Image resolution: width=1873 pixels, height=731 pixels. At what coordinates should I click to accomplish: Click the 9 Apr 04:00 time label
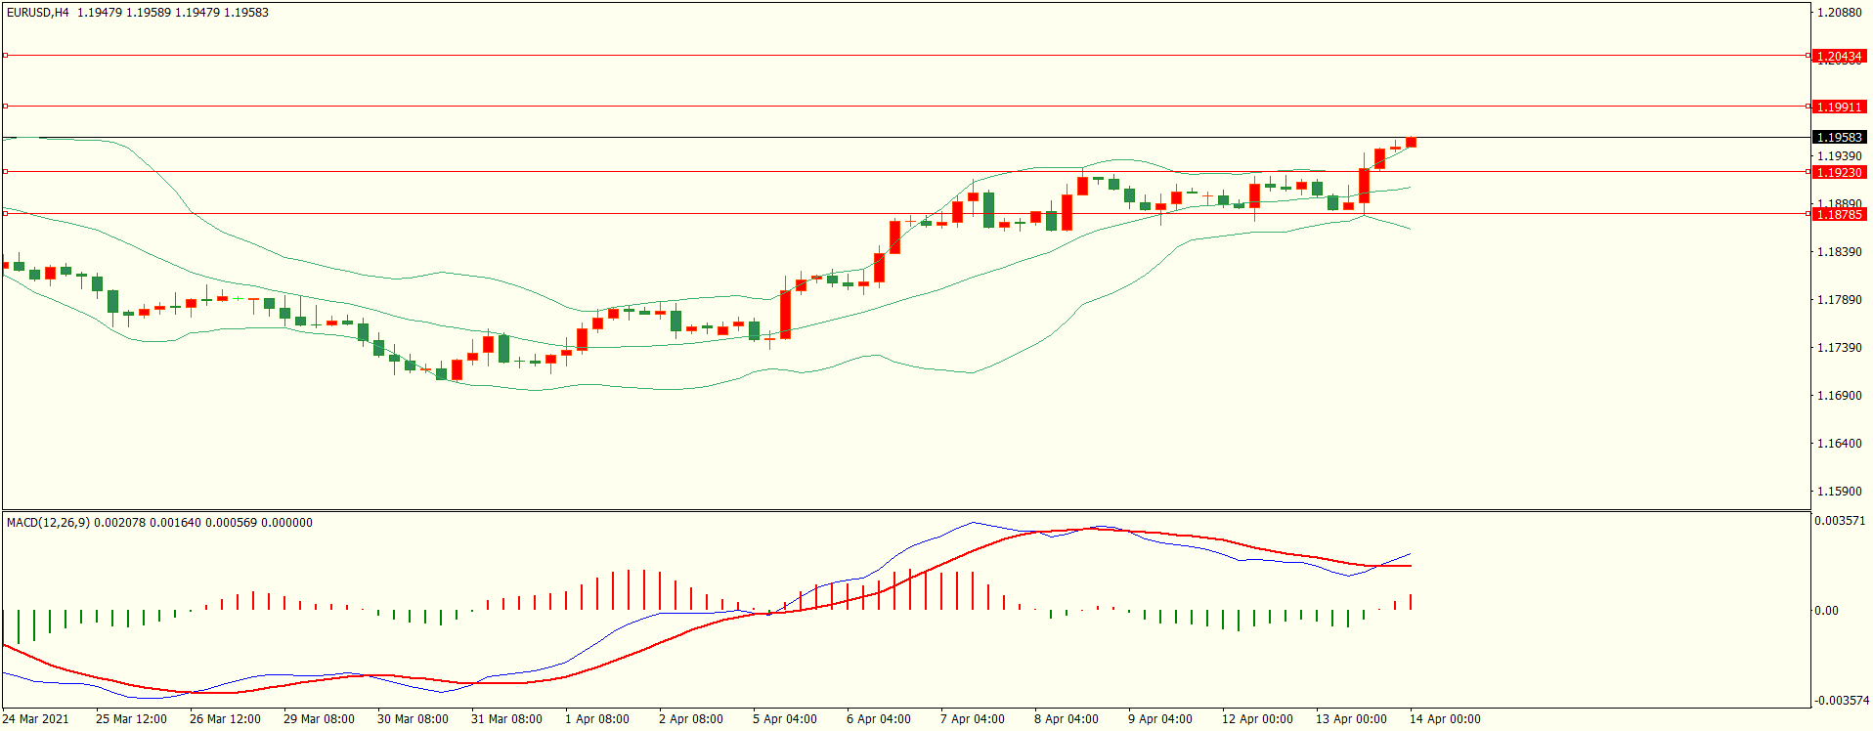coord(1159,719)
